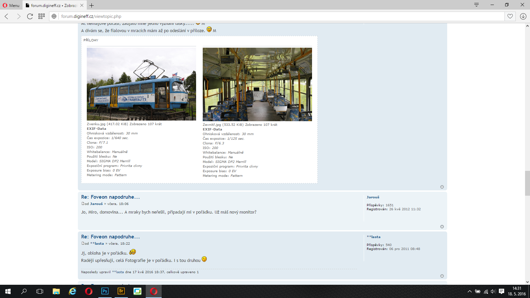
Task: Open Photoshop from the taskbar
Action: pos(105,291)
